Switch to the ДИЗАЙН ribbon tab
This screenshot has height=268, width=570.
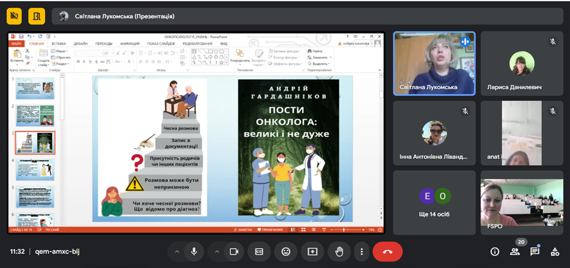[x=80, y=44]
